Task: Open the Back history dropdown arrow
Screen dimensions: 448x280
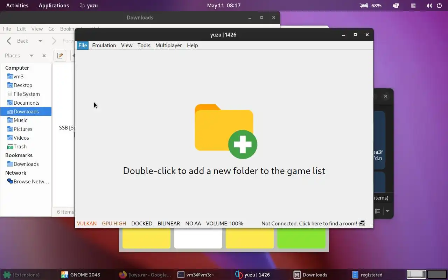Action: (x=40, y=41)
